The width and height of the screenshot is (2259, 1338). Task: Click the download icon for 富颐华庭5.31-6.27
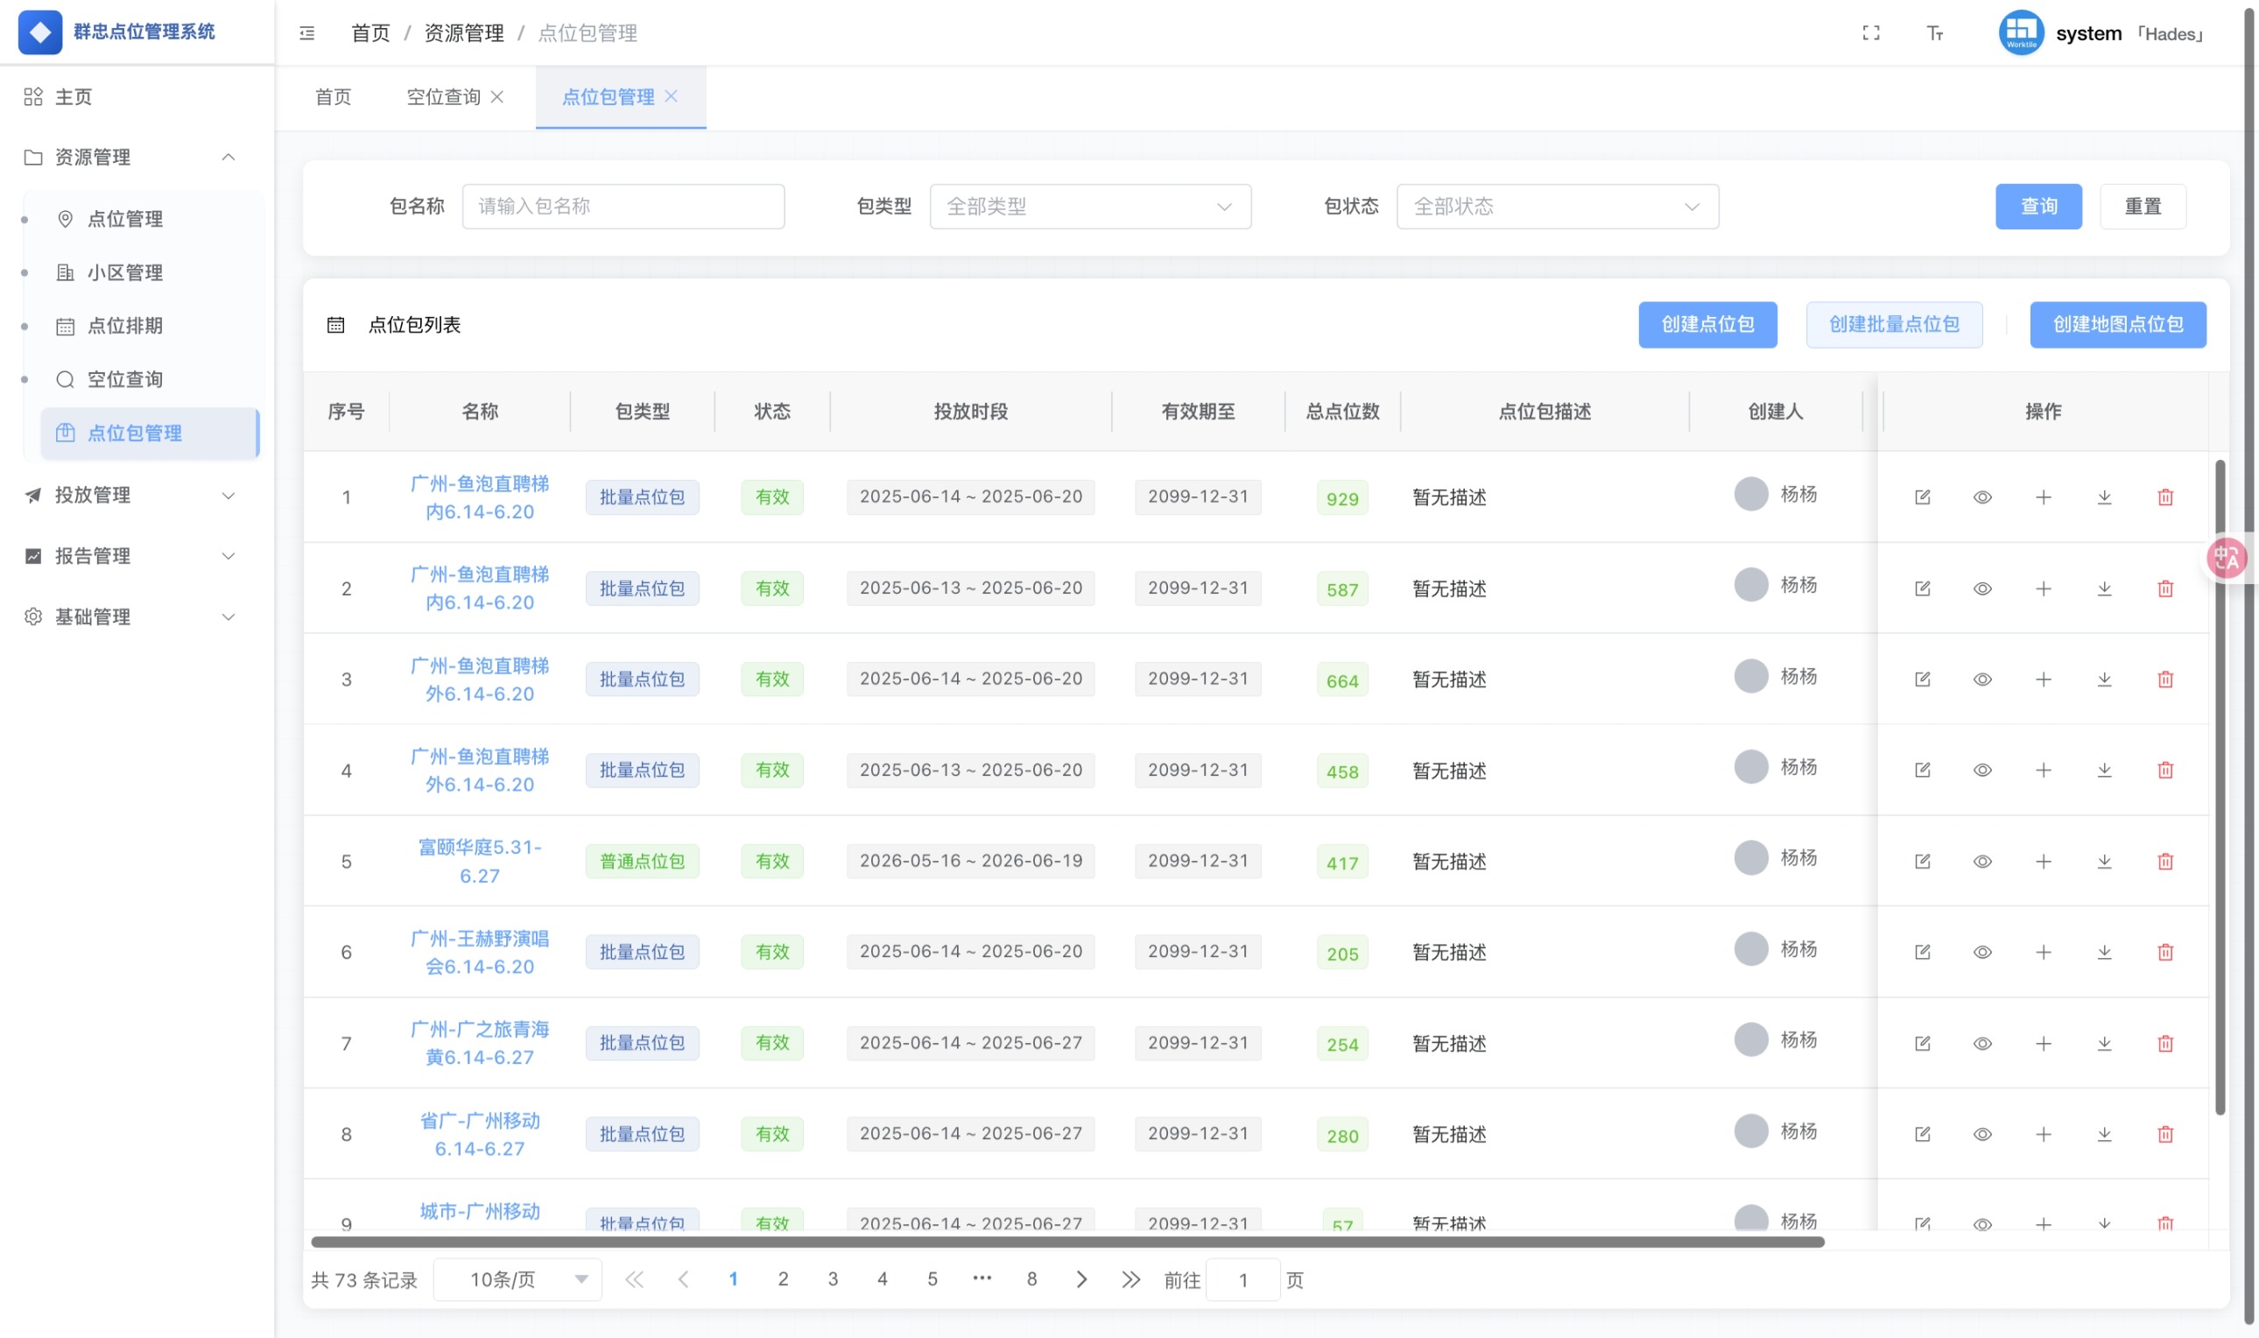[2105, 861]
